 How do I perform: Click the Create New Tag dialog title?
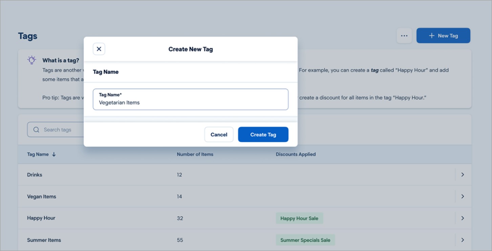(191, 49)
